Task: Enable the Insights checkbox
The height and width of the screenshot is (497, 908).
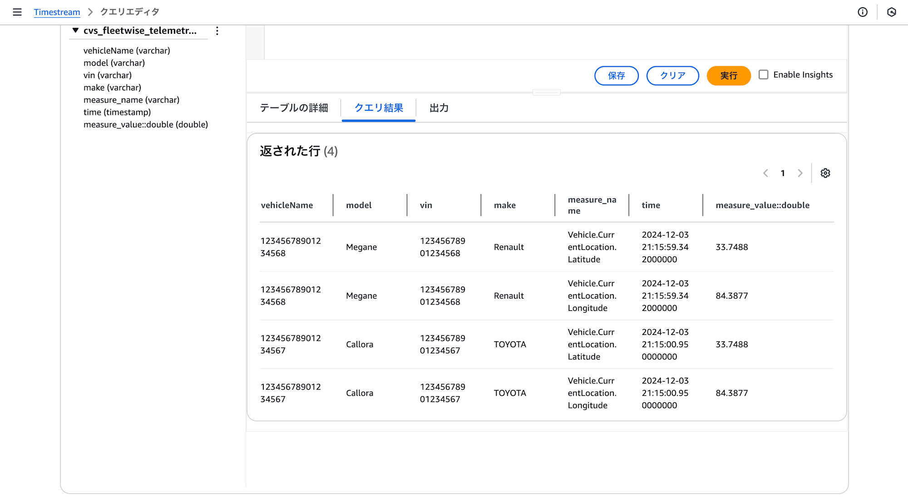Action: pos(764,74)
